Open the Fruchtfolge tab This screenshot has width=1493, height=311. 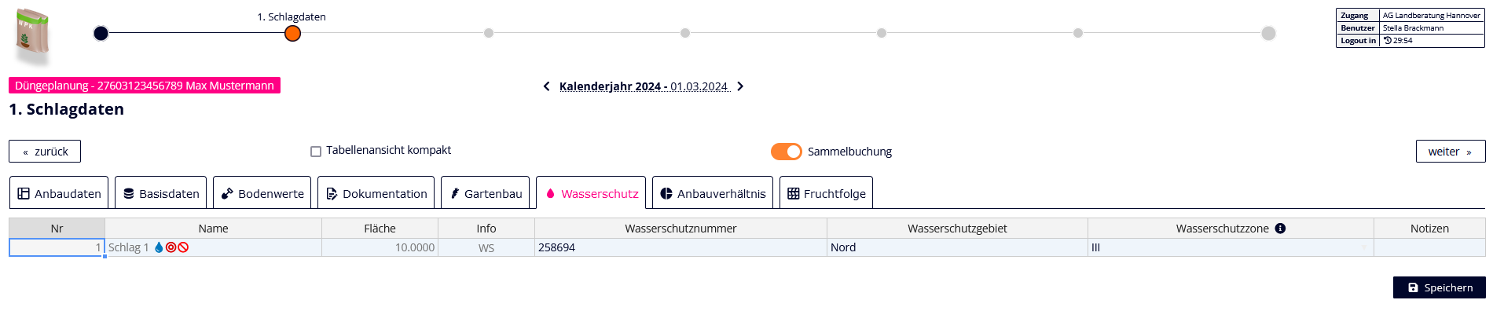coord(826,193)
